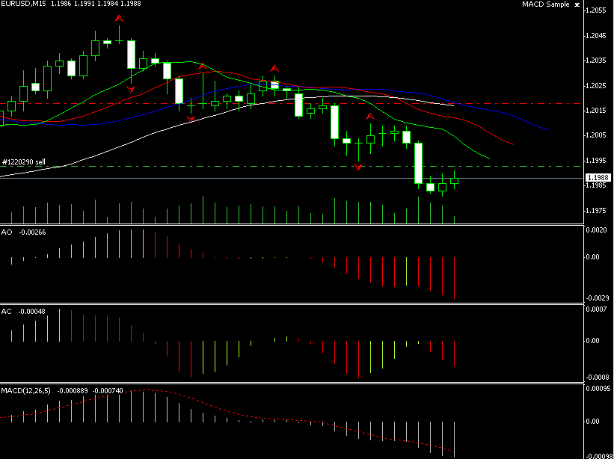Click the up fractal arrow near 1.2030 above the blue-bodied candle
Viewport: 614px width, 459px height.
click(274, 69)
